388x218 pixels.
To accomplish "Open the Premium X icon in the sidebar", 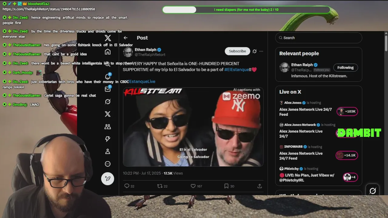I will point(108,114).
